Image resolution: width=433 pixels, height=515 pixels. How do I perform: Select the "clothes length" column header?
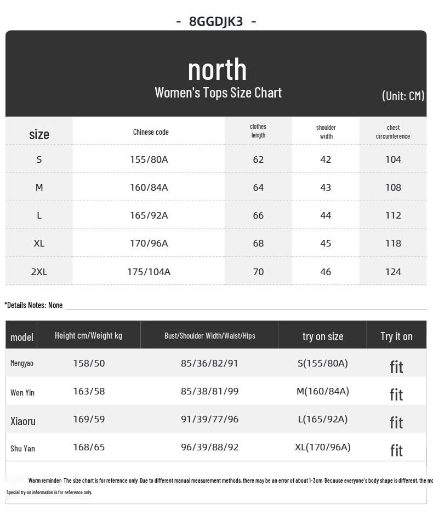258,131
